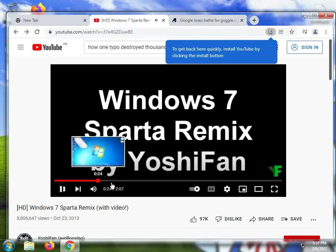Bookmark this page with the star icon
The height and width of the screenshot is (252, 336).
point(292,32)
